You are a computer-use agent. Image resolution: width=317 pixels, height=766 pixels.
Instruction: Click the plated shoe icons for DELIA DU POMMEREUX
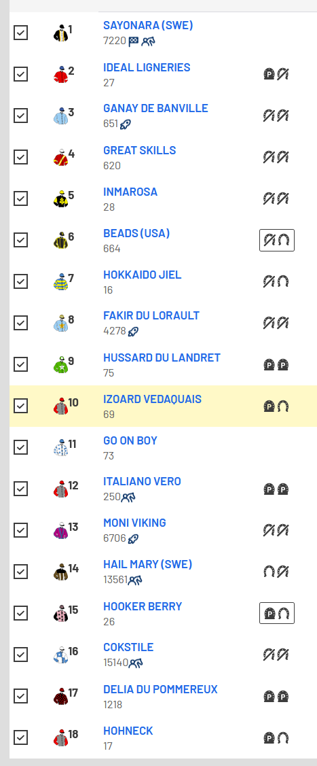tap(276, 696)
